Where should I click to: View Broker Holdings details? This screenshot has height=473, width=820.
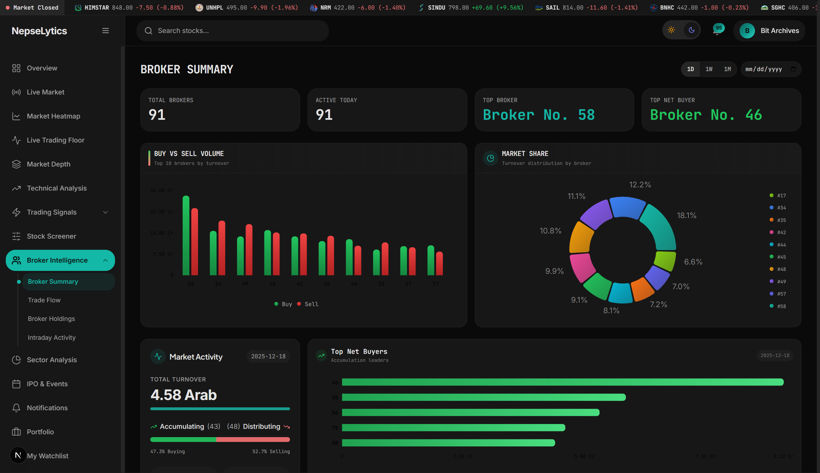click(51, 318)
